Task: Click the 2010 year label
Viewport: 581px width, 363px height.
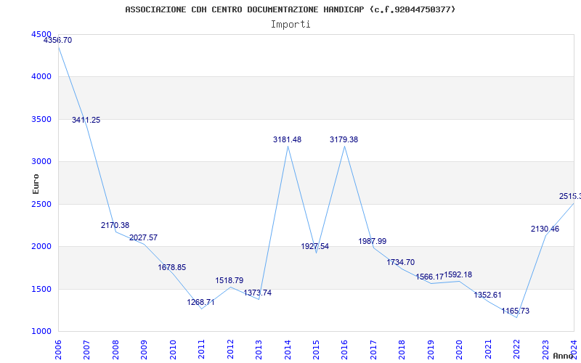Action: [x=173, y=349]
